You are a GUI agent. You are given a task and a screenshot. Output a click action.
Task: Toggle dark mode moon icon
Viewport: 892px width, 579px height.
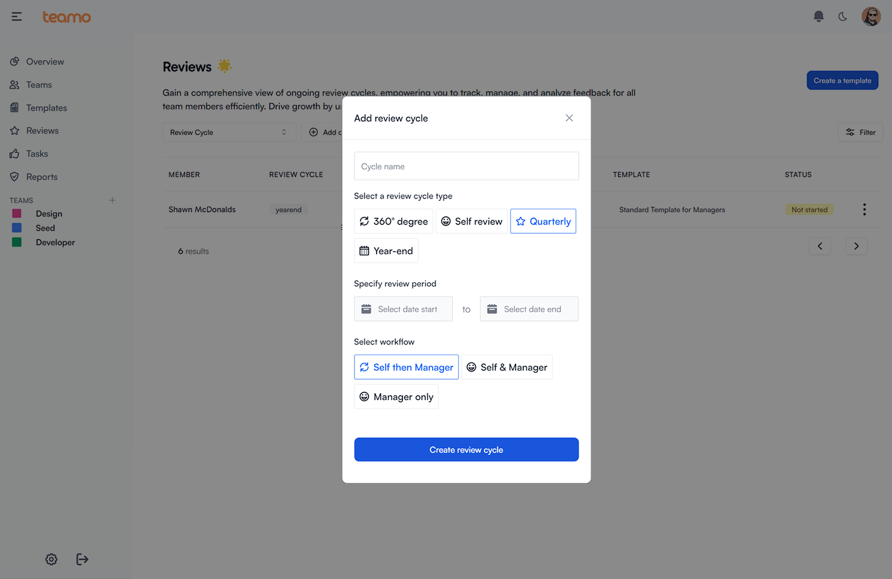tap(843, 16)
